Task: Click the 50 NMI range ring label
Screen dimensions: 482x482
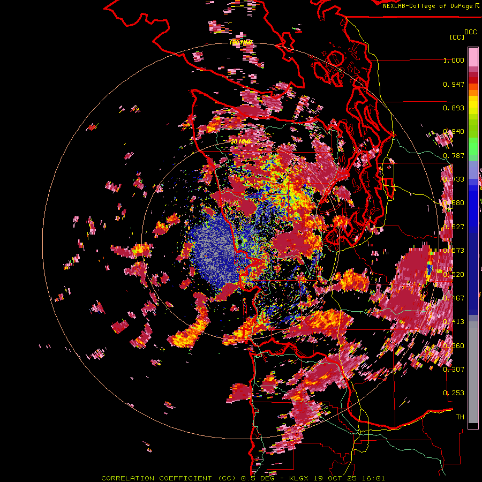Action: pyautogui.click(x=240, y=142)
